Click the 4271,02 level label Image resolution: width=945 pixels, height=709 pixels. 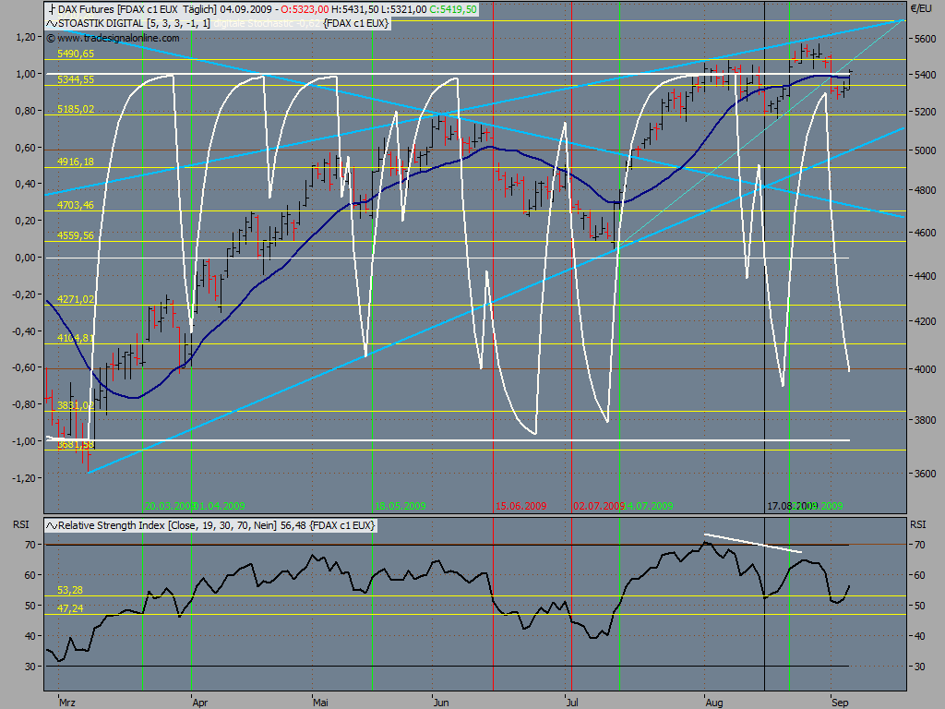point(76,299)
